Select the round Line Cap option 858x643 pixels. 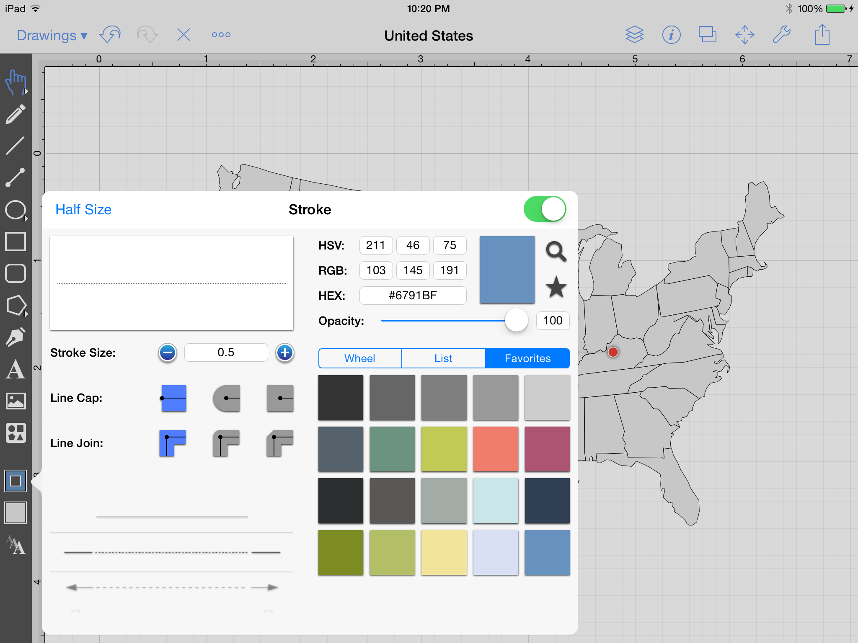click(227, 398)
